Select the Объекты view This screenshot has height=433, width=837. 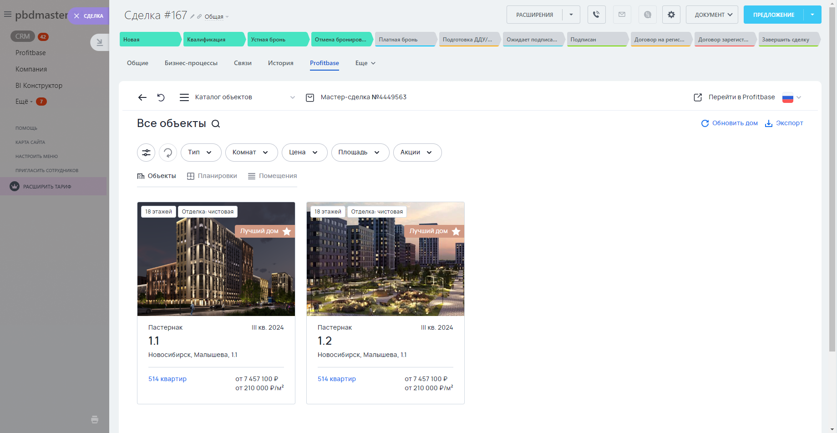point(157,176)
